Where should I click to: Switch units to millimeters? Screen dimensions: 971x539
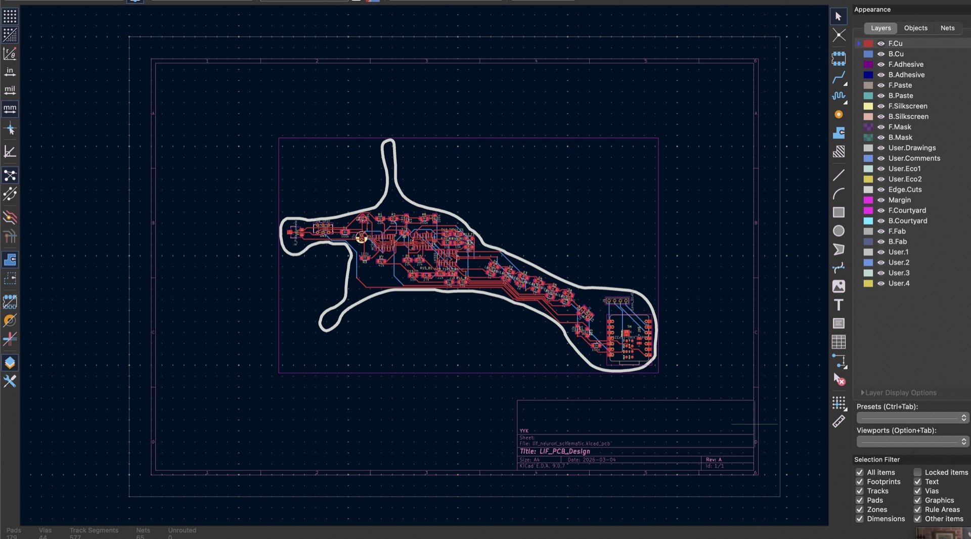click(9, 108)
